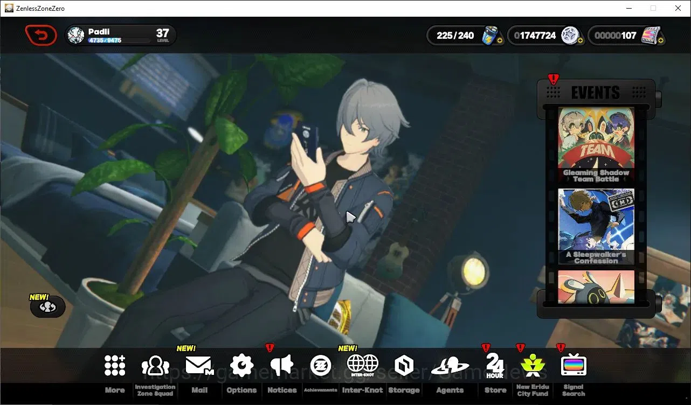Open the Achievements medal icon
Viewport: 691px width, 405px height.
321,366
